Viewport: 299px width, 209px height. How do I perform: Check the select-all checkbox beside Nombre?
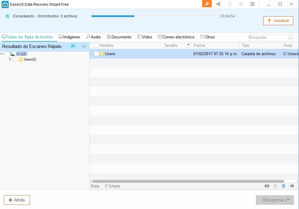pyautogui.click(x=97, y=46)
